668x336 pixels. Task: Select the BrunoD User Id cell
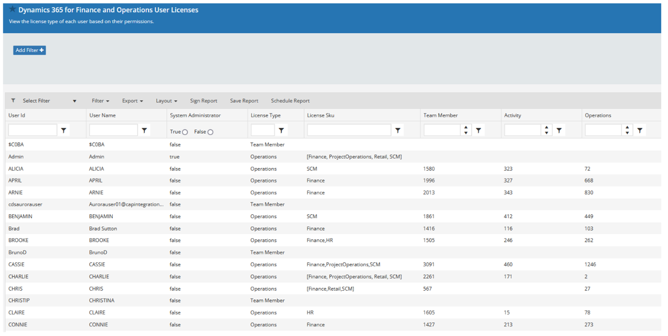(17, 252)
